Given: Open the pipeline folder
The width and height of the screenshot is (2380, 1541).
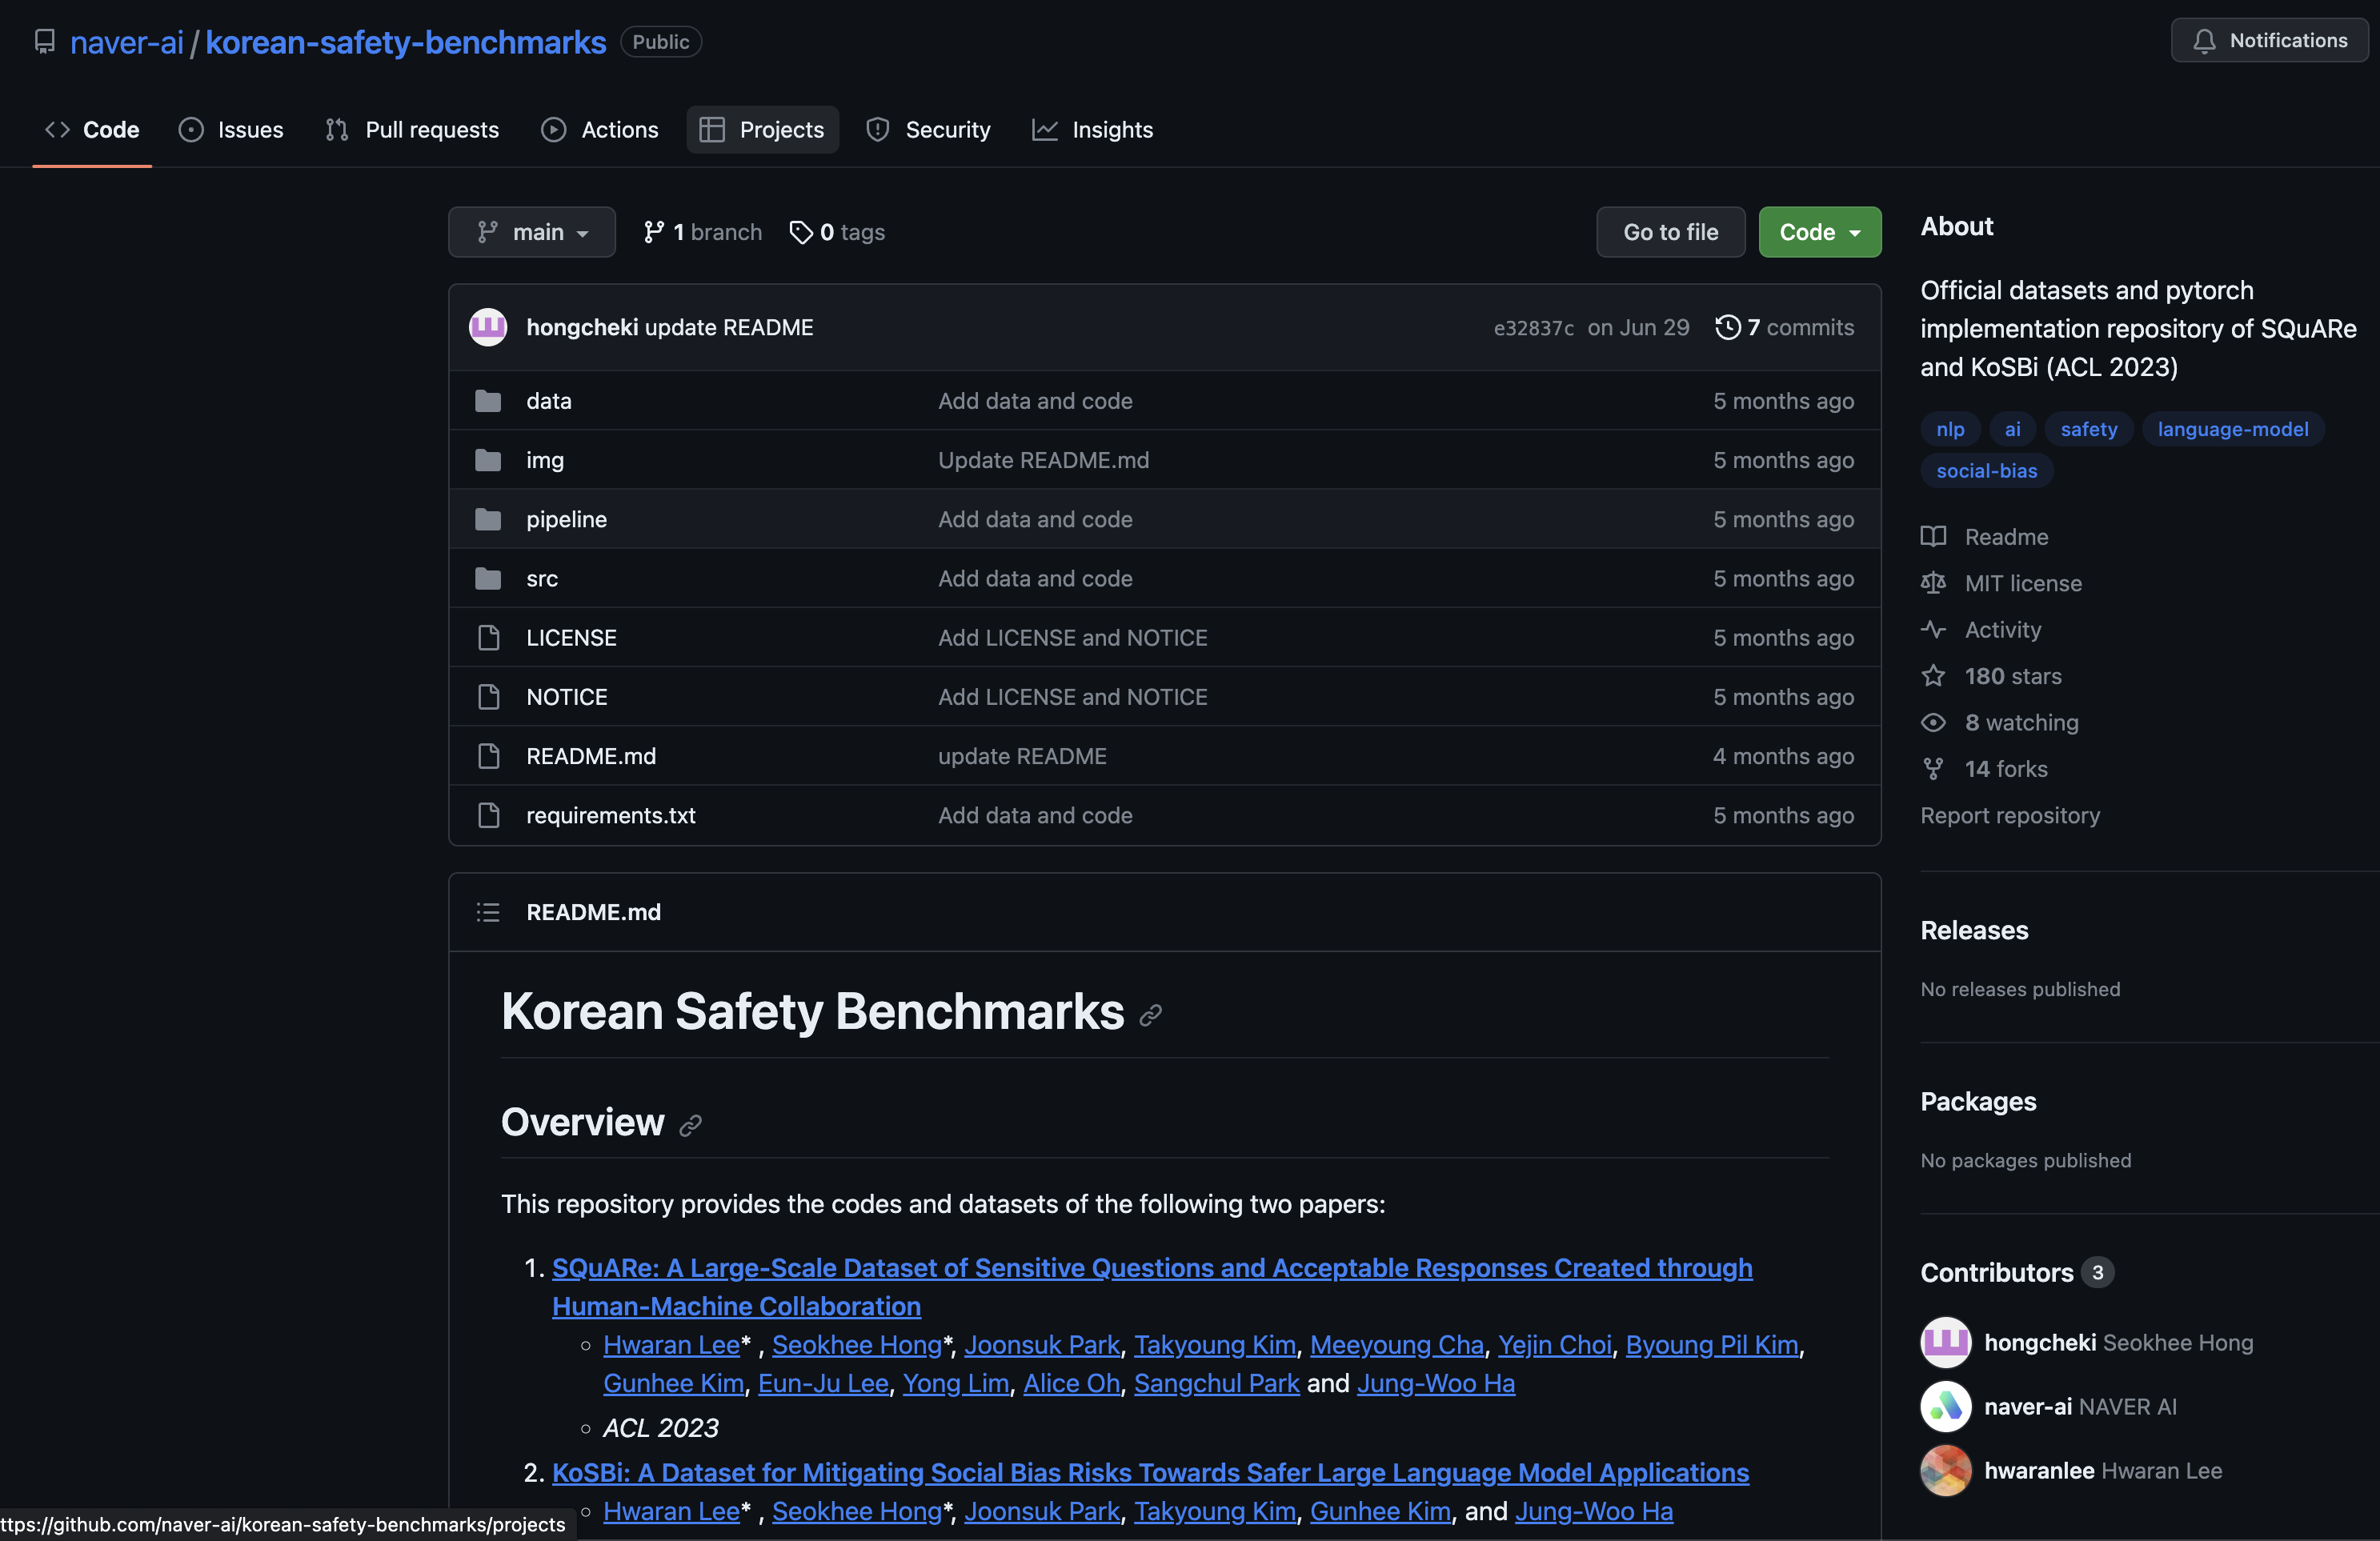Looking at the screenshot, I should tap(566, 519).
